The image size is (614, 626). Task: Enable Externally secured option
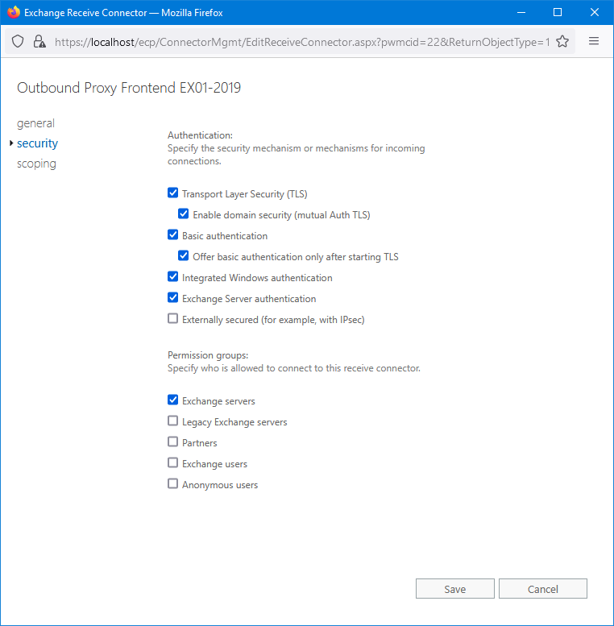tap(172, 319)
